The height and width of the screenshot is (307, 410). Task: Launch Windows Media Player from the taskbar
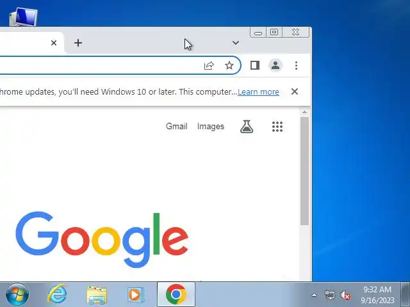click(135, 295)
